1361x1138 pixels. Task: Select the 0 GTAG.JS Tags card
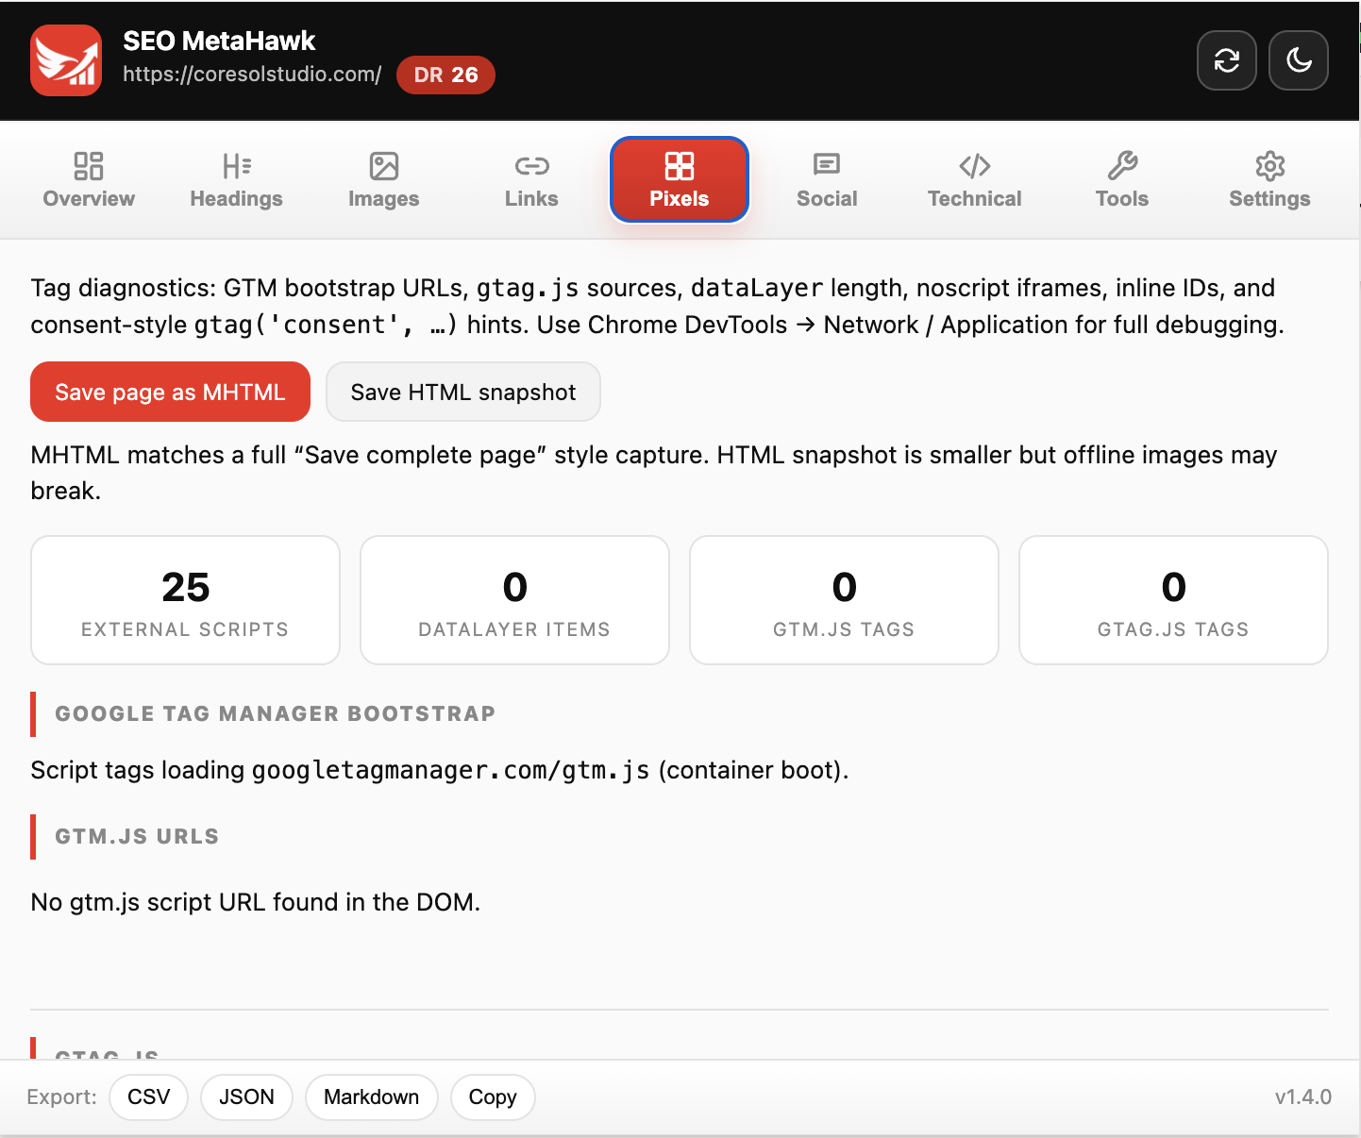(1173, 600)
